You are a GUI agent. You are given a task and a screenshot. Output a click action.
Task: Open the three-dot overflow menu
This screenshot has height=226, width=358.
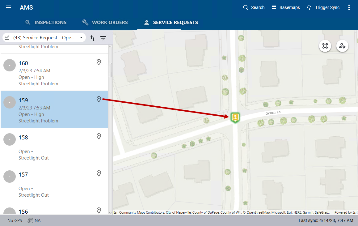[x=349, y=7]
